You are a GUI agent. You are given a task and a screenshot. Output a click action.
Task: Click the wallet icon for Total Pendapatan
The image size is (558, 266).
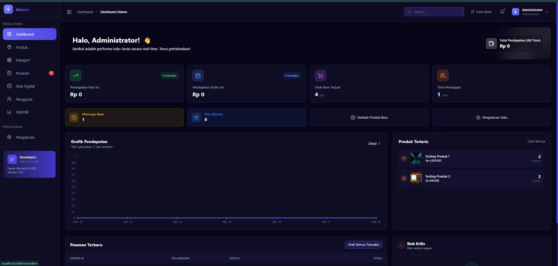click(491, 44)
